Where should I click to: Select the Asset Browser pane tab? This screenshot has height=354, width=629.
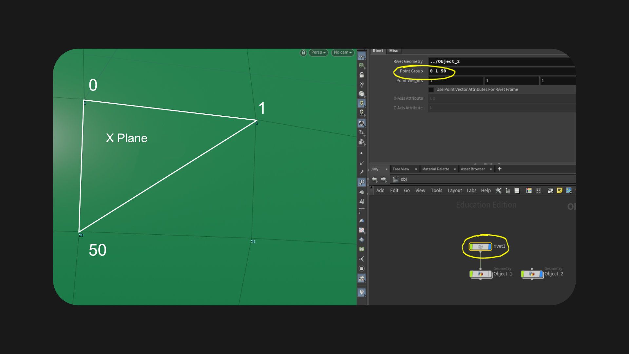[x=473, y=169]
